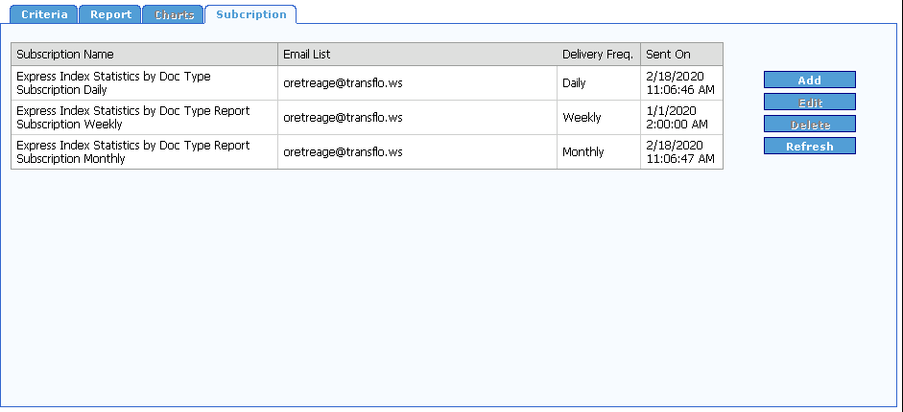Viewport: 903px width, 412px height.
Task: Click the 1/1/2020 2:00:00 AM sent date
Action: pyautogui.click(x=682, y=117)
